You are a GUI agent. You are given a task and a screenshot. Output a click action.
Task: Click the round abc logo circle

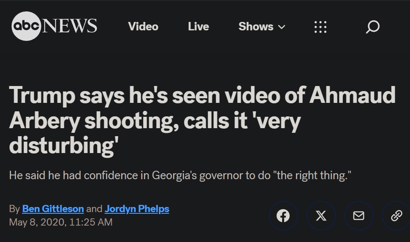coord(26,26)
